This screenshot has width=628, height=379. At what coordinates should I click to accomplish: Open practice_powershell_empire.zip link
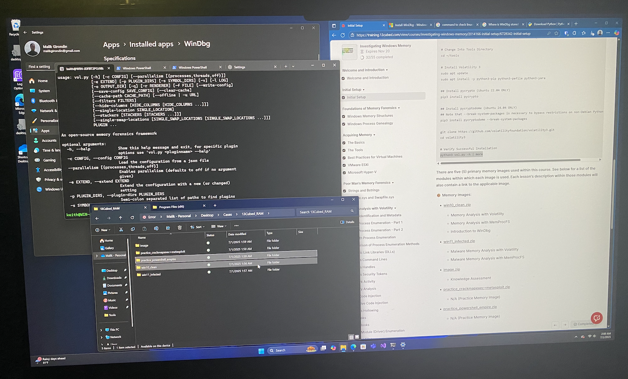[x=470, y=308]
